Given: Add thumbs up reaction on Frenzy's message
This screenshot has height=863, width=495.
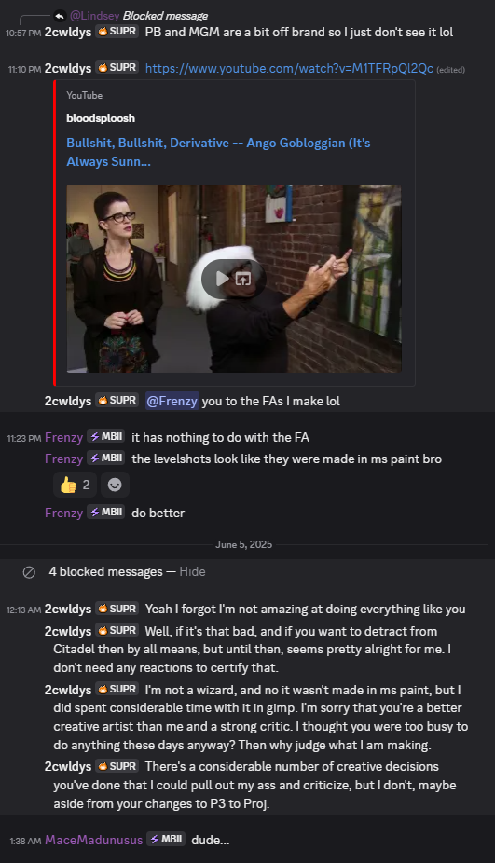Looking at the screenshot, I should coord(75,485).
